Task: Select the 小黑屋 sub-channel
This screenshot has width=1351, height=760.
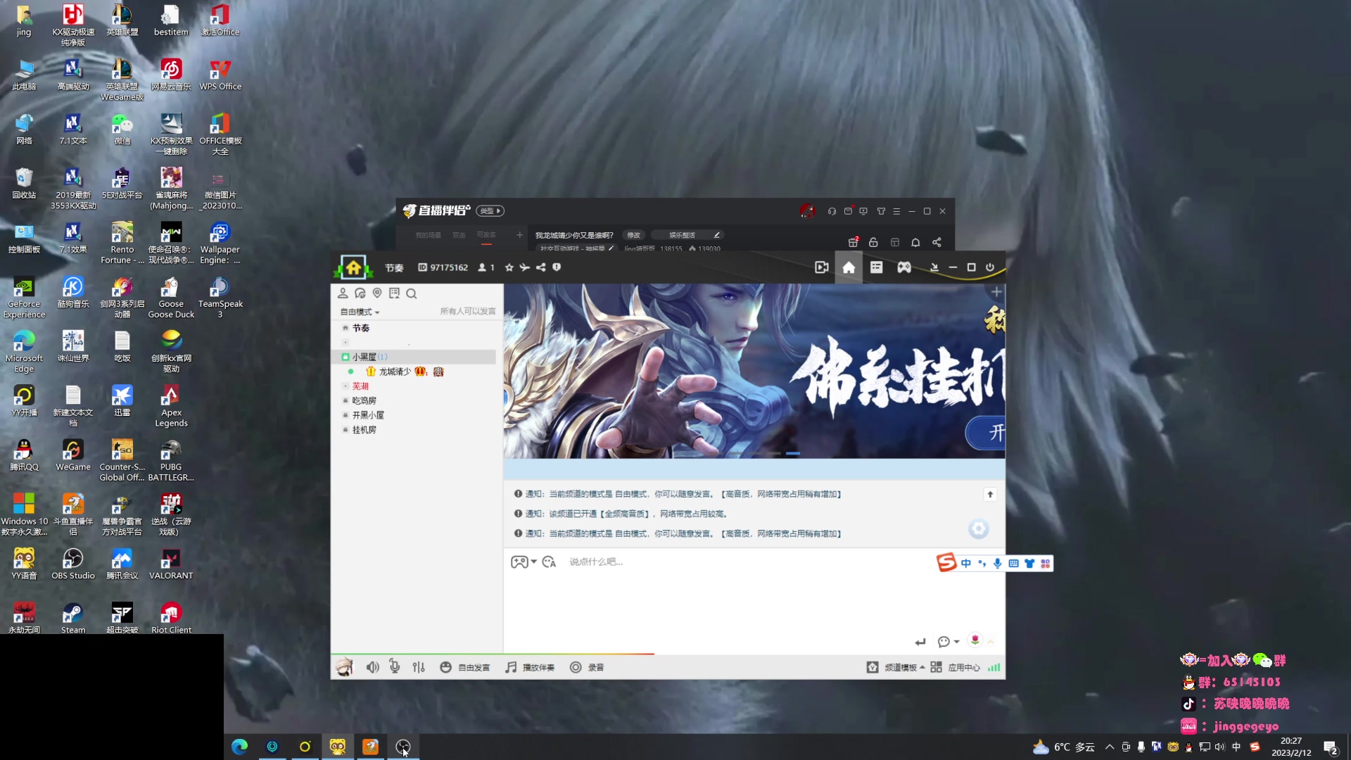Action: click(x=414, y=357)
